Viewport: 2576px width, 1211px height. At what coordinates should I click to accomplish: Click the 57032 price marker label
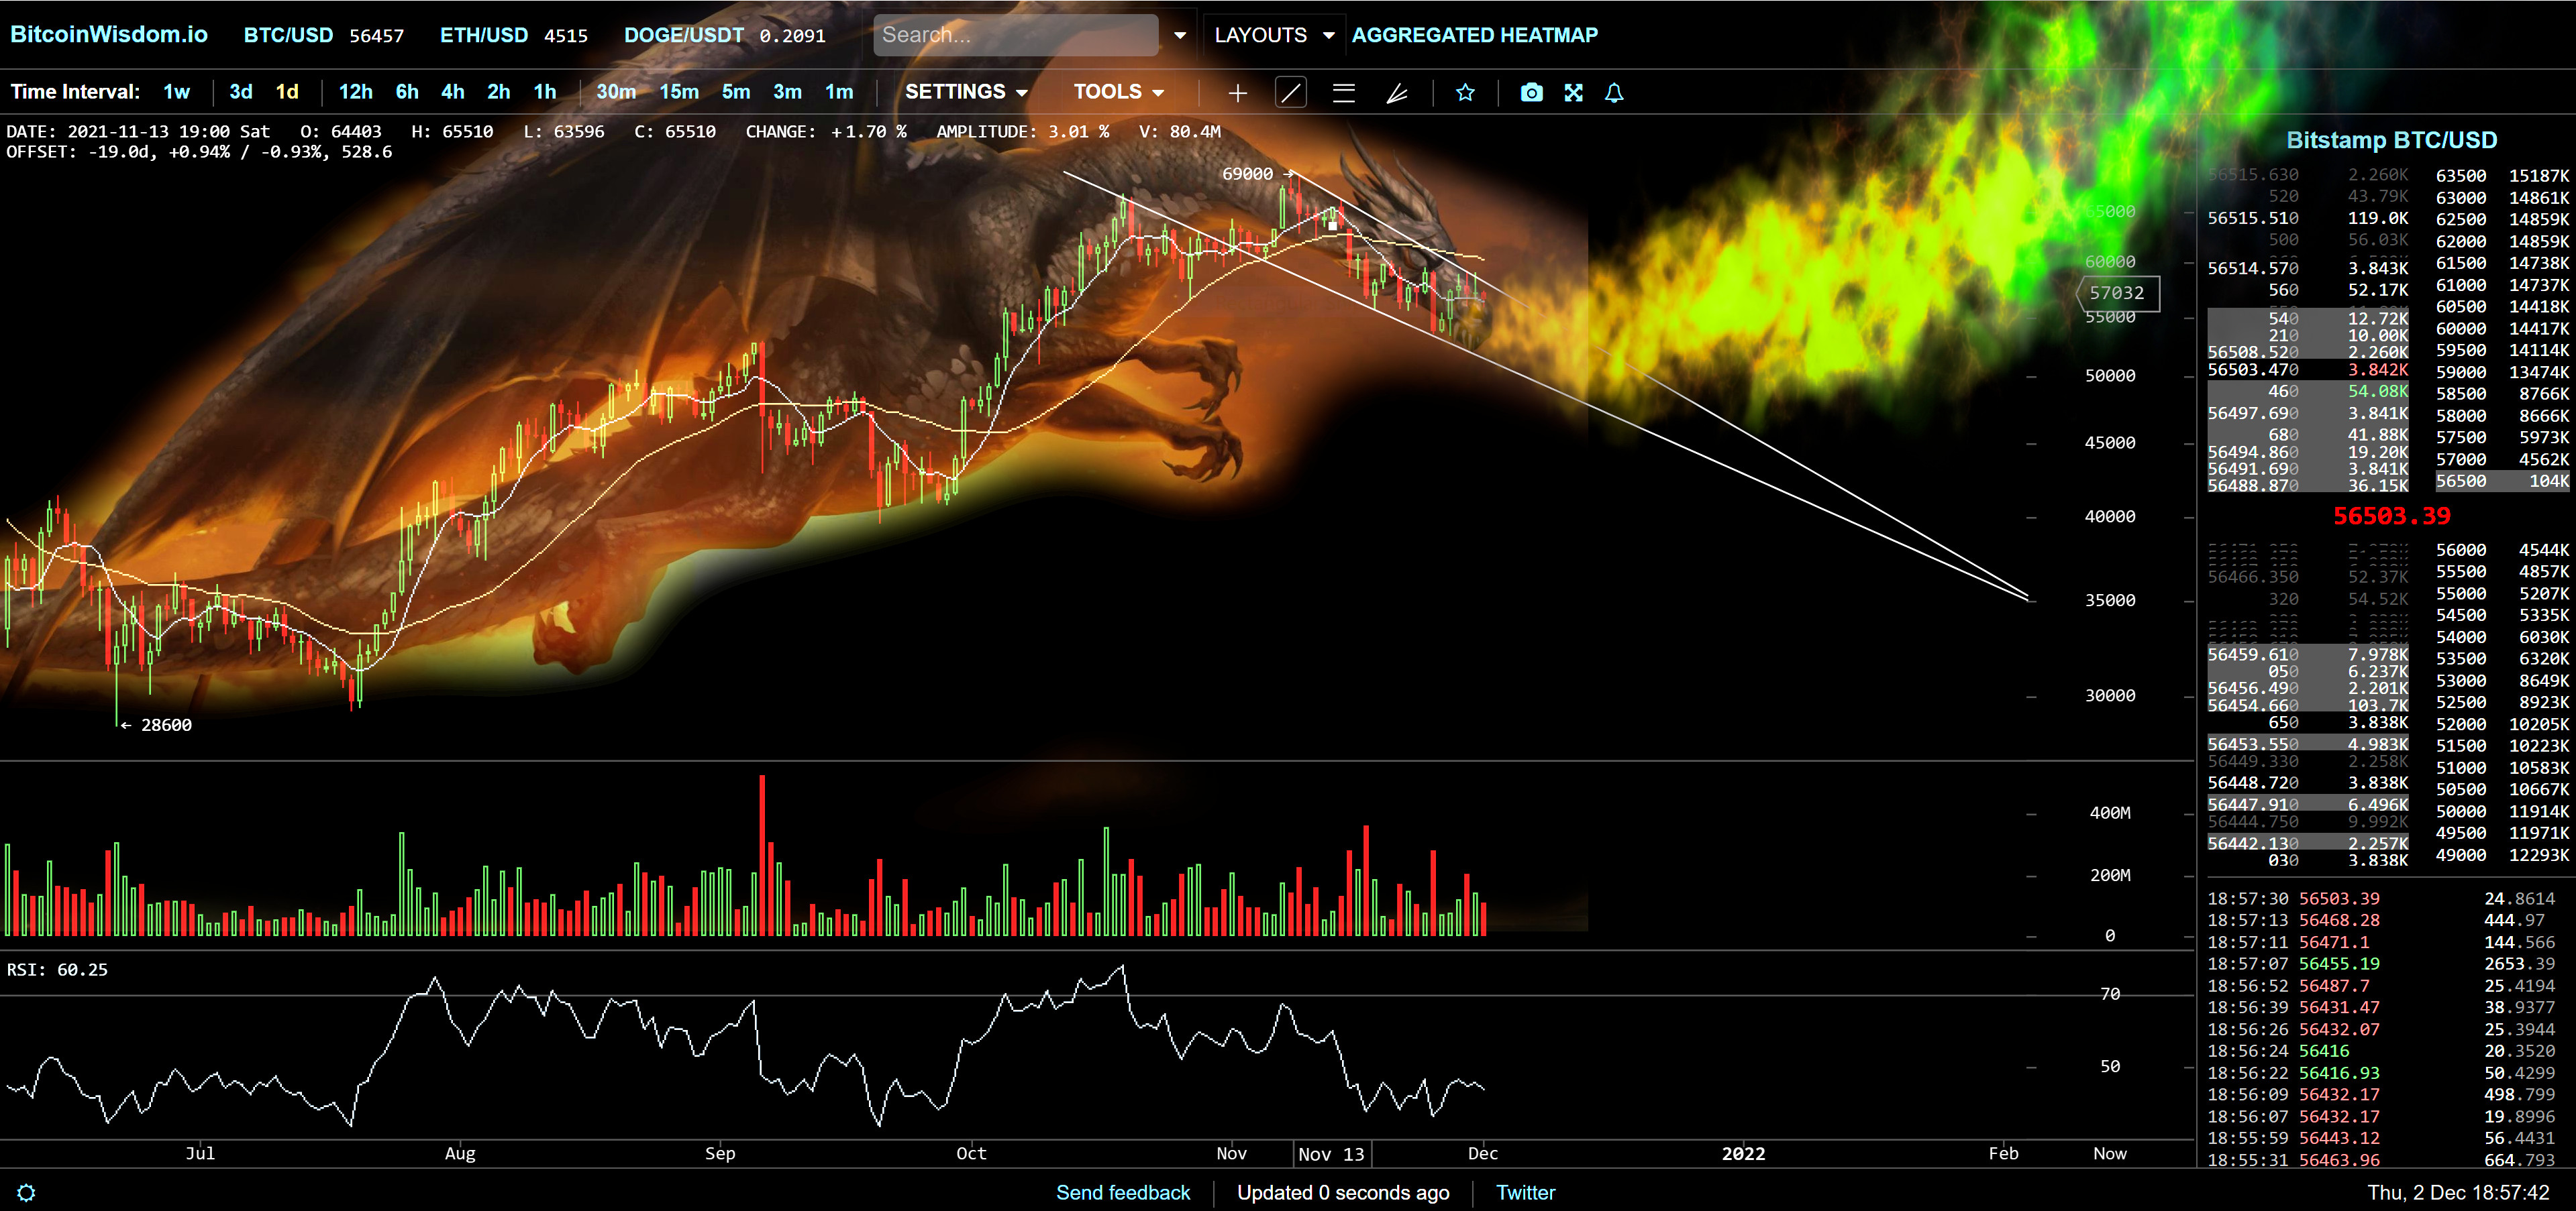pyautogui.click(x=2117, y=293)
